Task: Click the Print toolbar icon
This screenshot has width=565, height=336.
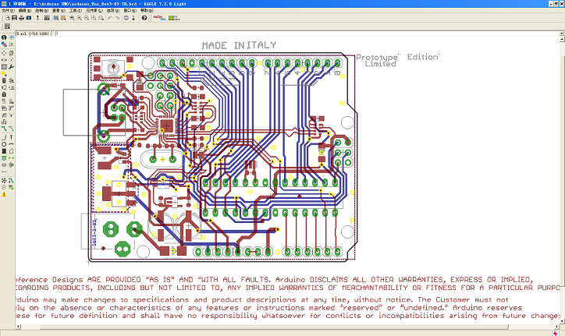Action: 22,18
